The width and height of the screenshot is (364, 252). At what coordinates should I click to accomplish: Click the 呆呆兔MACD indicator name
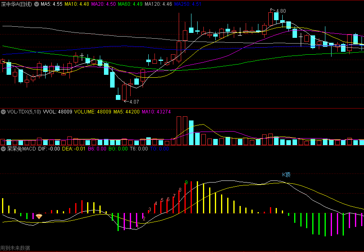pos(22,149)
